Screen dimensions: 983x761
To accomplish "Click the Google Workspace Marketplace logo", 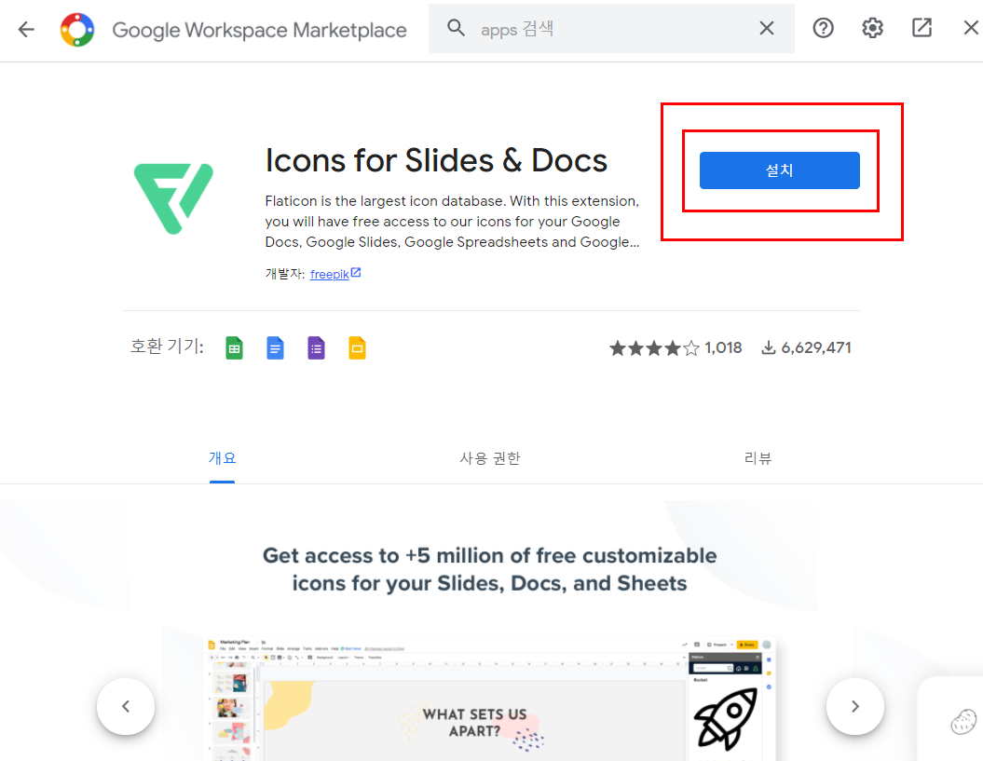I will point(77,30).
